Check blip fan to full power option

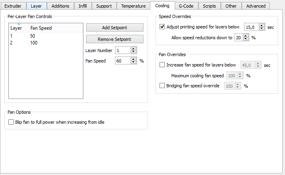point(11,122)
